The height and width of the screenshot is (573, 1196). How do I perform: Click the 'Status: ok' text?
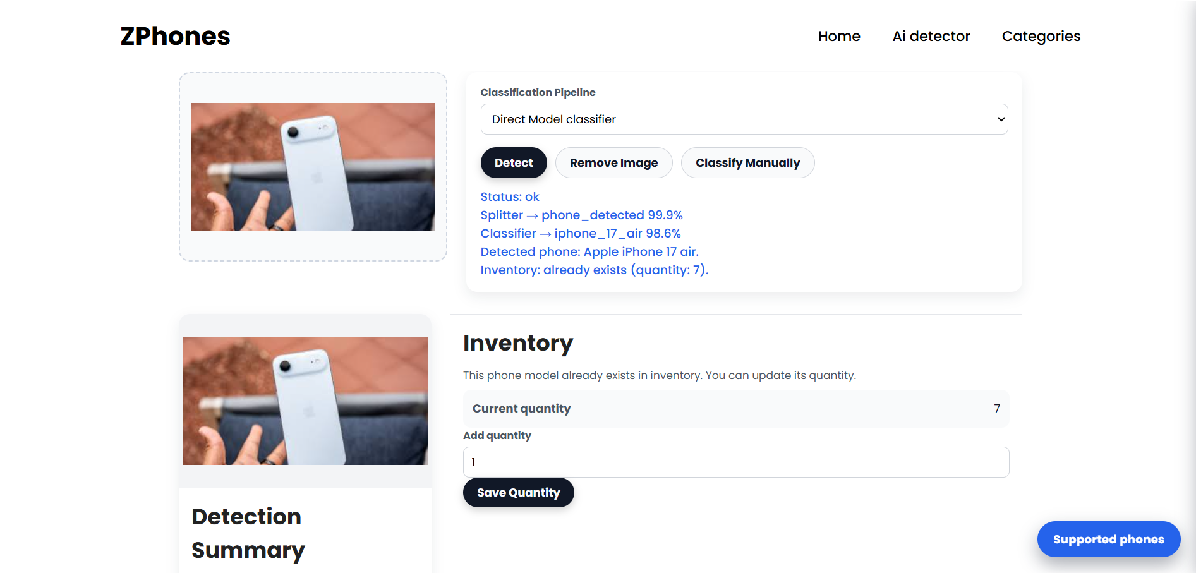click(509, 197)
